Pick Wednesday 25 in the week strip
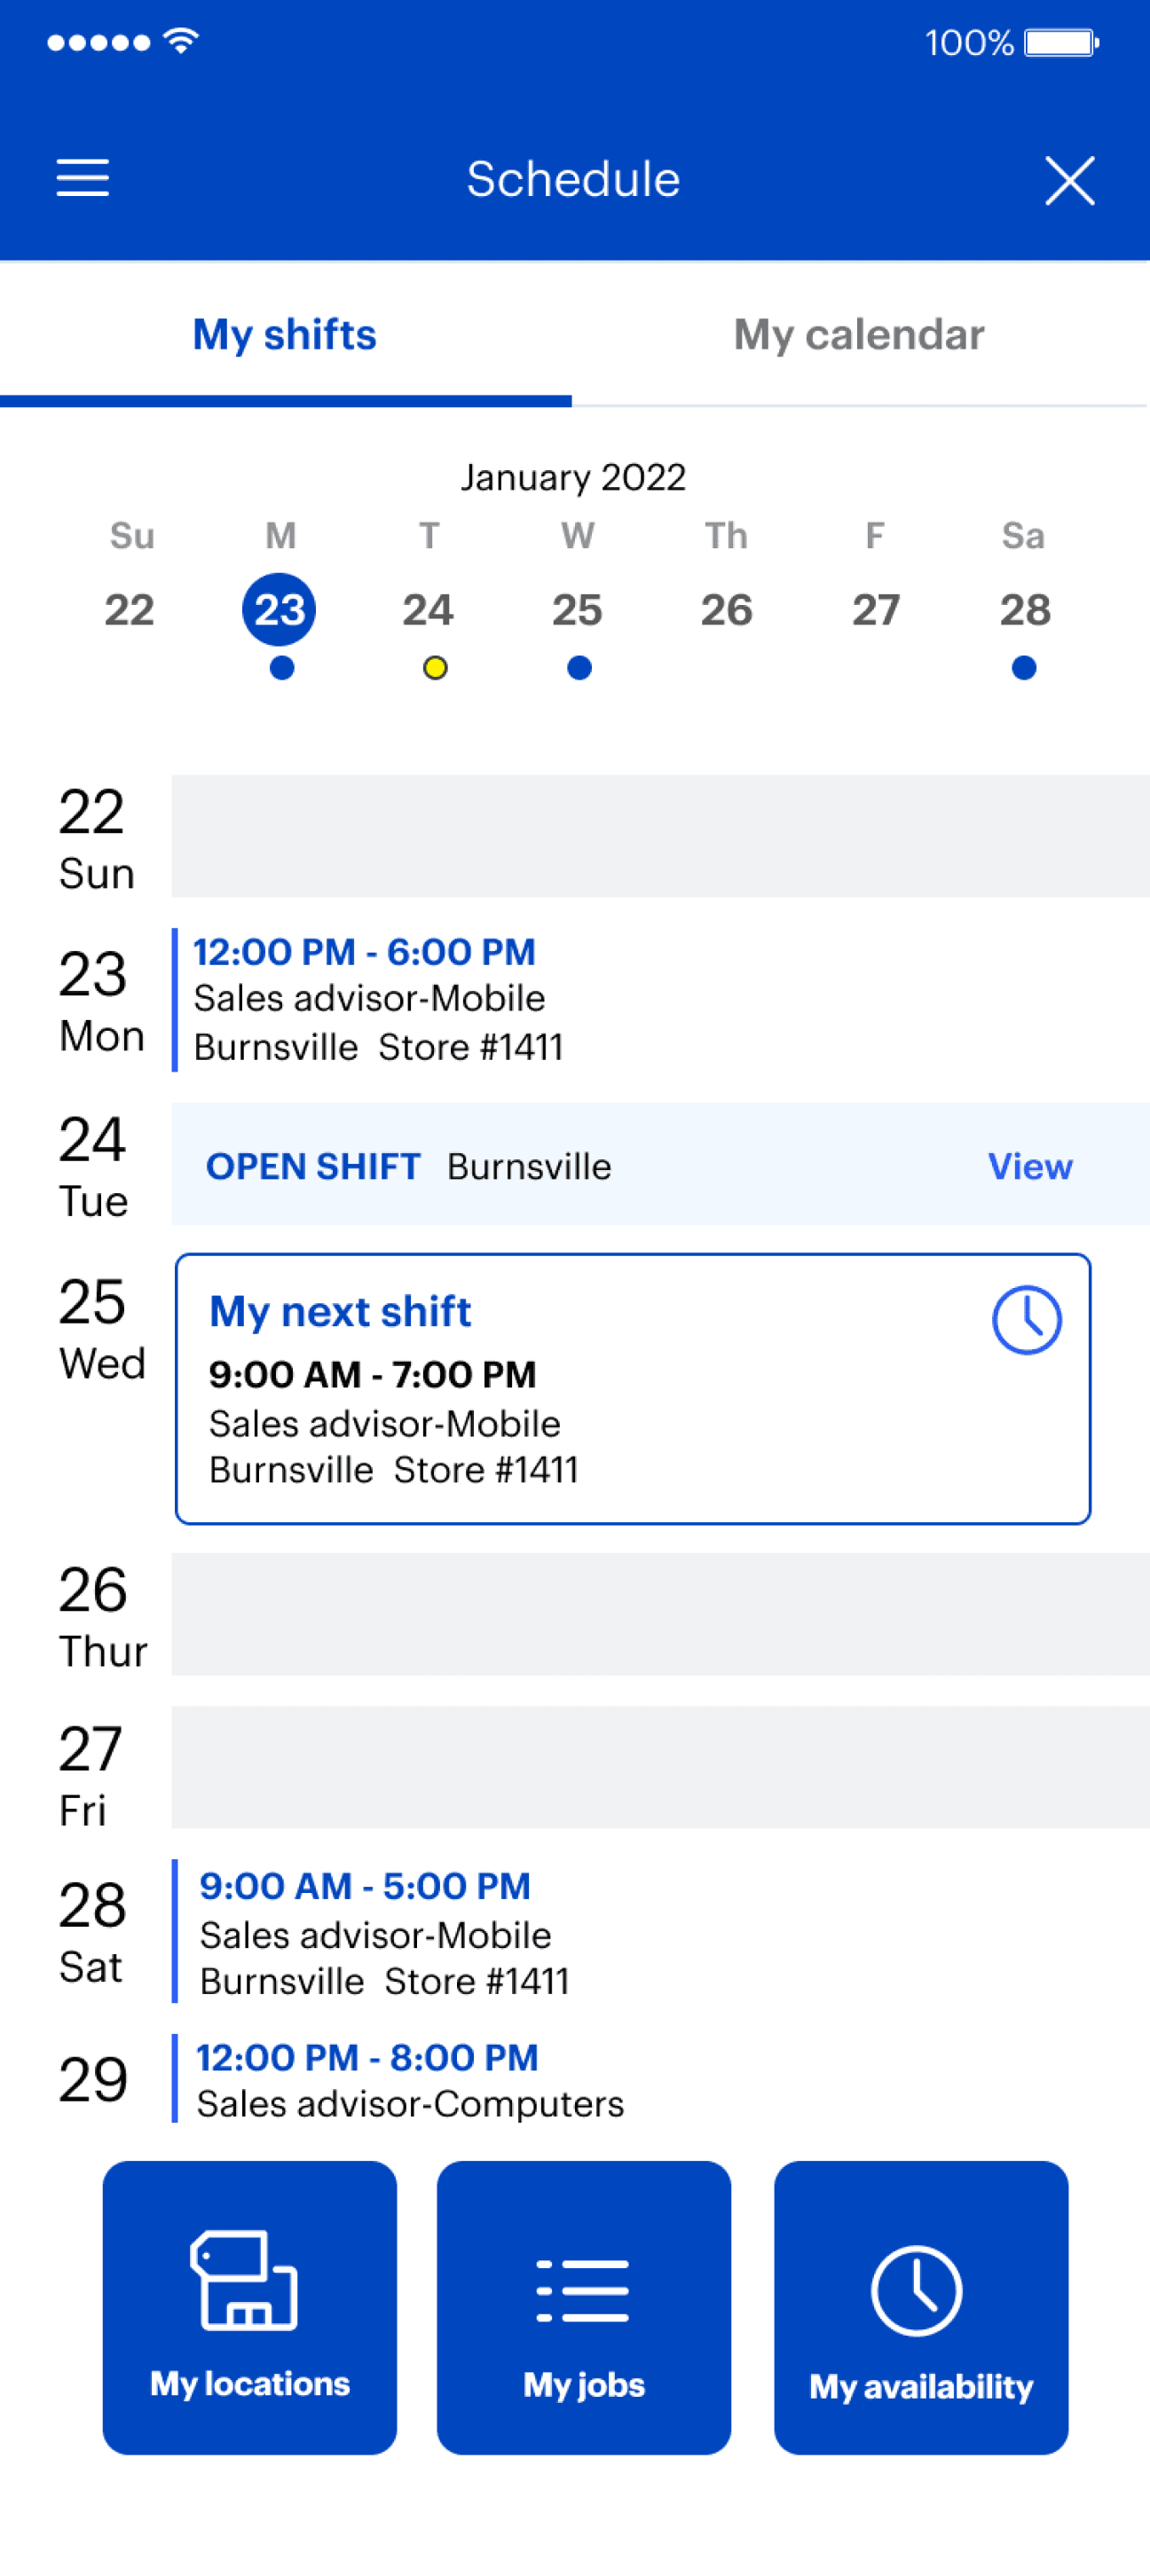This screenshot has width=1150, height=2576. point(577,609)
